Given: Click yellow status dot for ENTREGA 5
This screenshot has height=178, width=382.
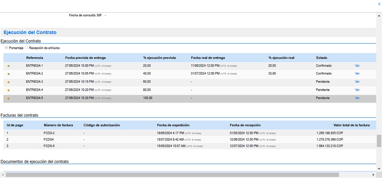Looking at the screenshot, I should click(x=9, y=99).
